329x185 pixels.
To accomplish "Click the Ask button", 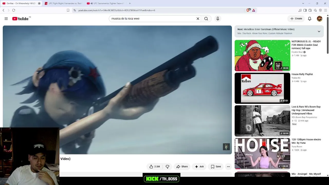I will click(199, 166).
